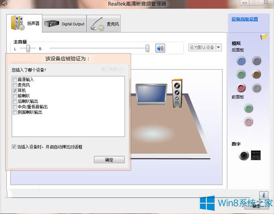Click the green front panel jack
The image size is (274, 214).
[248, 108]
